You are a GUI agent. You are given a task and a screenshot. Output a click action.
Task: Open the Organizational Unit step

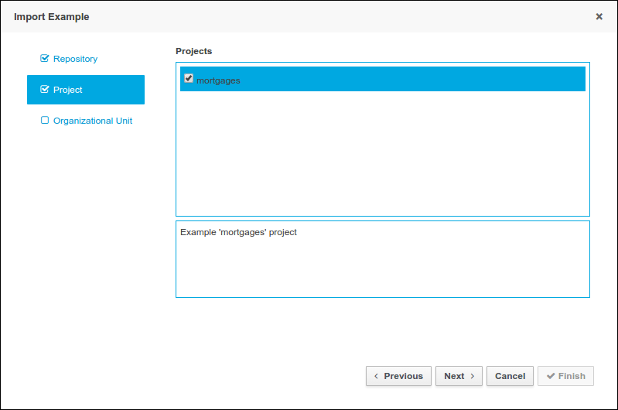(93, 121)
